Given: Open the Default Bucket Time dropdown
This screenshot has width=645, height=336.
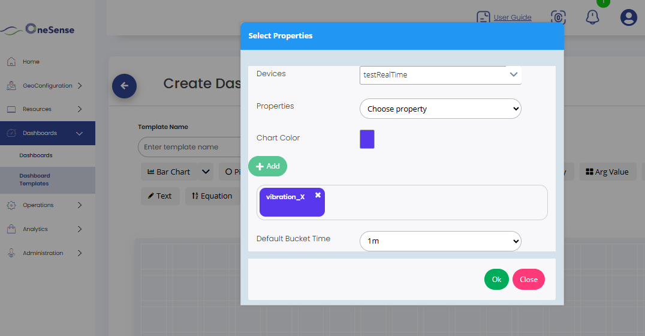Looking at the screenshot, I should [440, 241].
